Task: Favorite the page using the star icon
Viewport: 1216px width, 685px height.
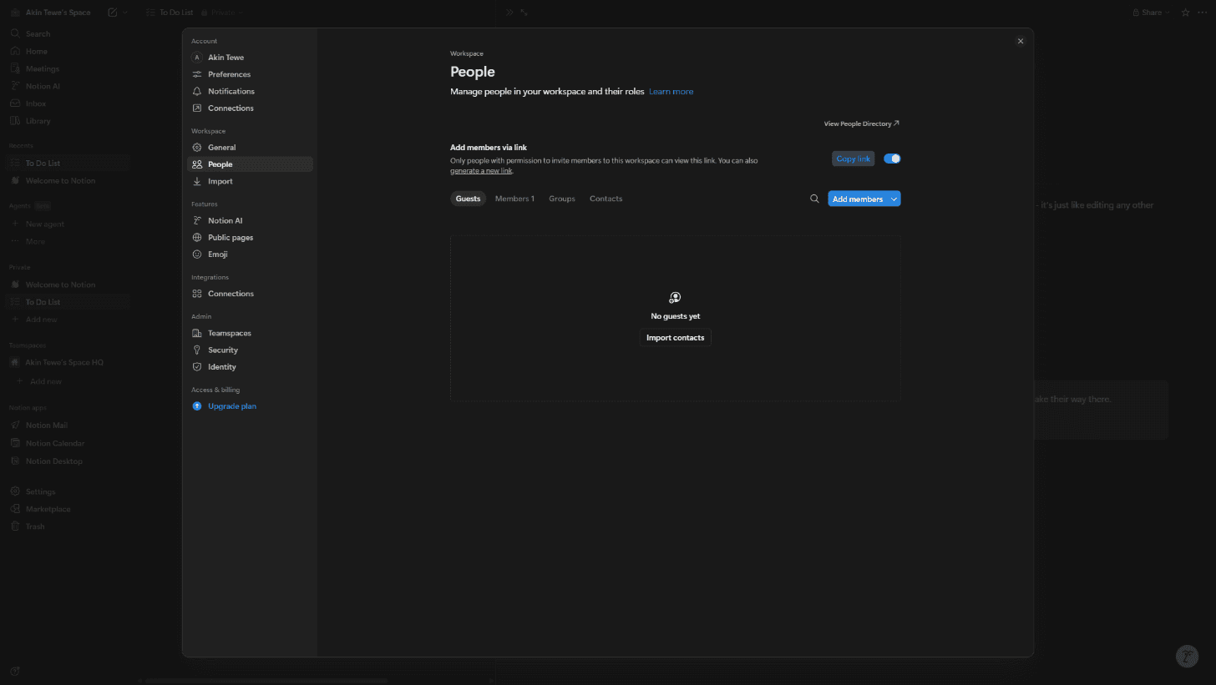Action: click(1185, 12)
